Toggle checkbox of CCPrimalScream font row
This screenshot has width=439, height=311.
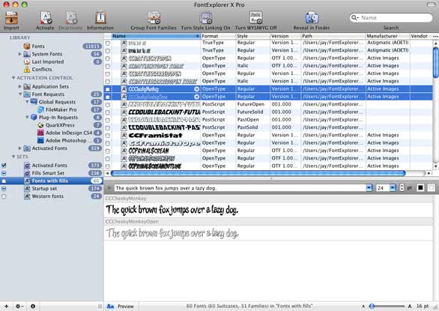click(108, 151)
